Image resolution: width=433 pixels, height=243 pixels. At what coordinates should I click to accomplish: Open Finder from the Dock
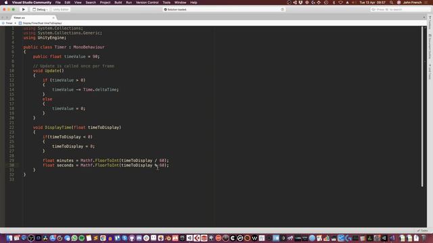point(9,238)
